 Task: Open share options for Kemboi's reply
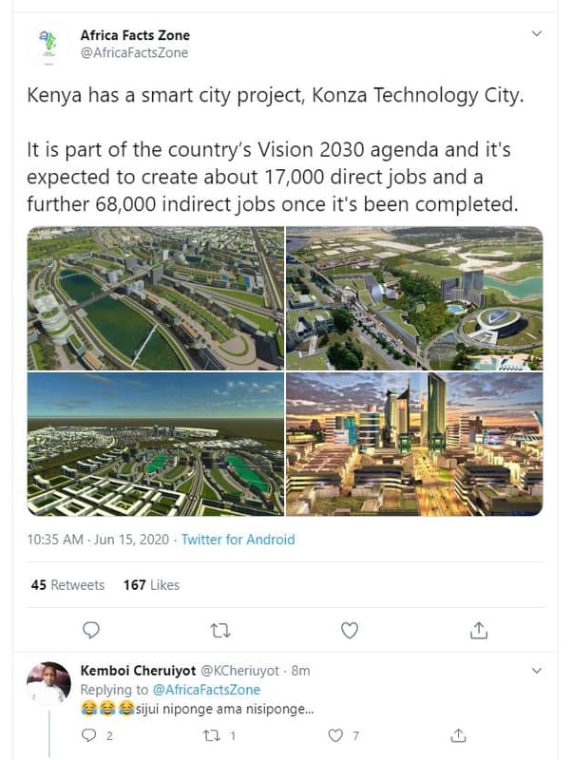coord(458,731)
